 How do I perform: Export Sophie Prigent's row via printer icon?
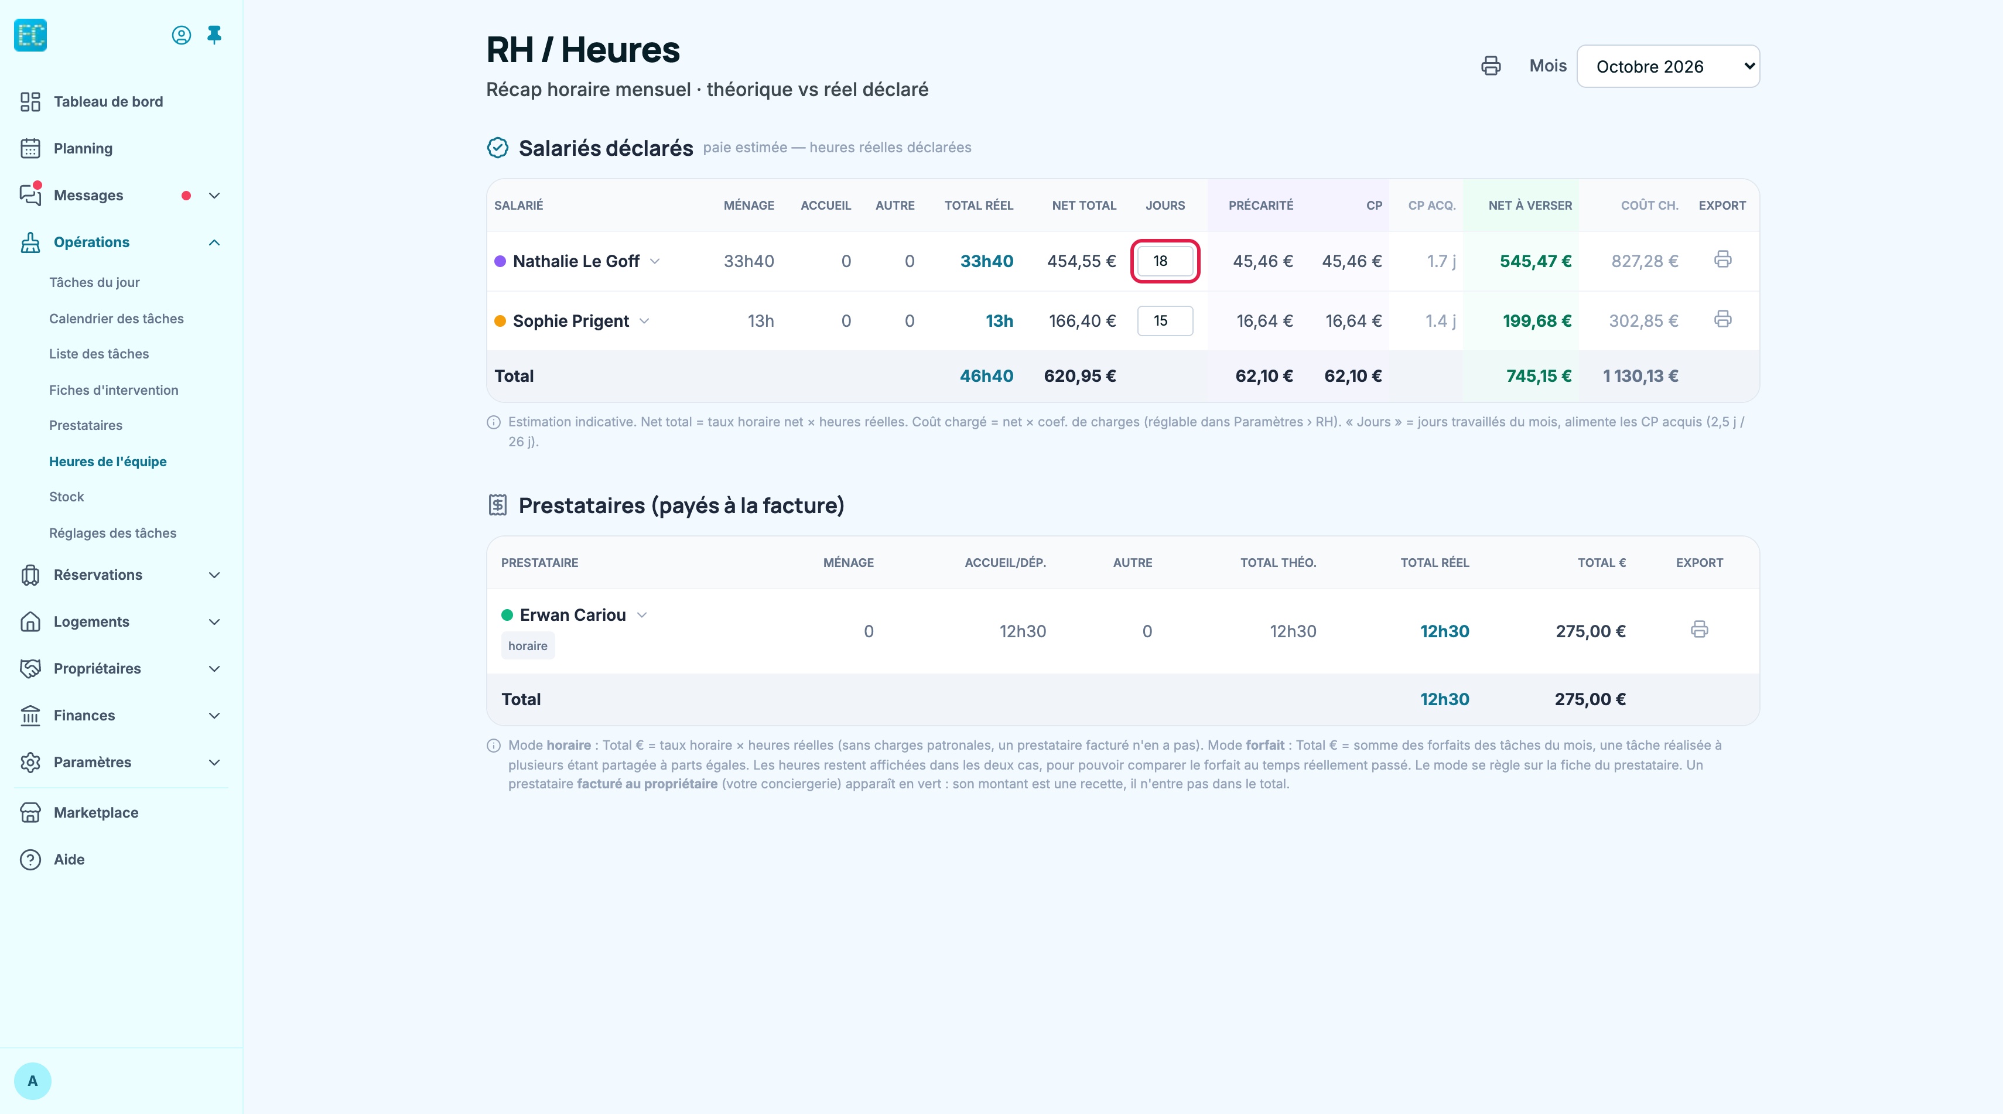[x=1722, y=319]
